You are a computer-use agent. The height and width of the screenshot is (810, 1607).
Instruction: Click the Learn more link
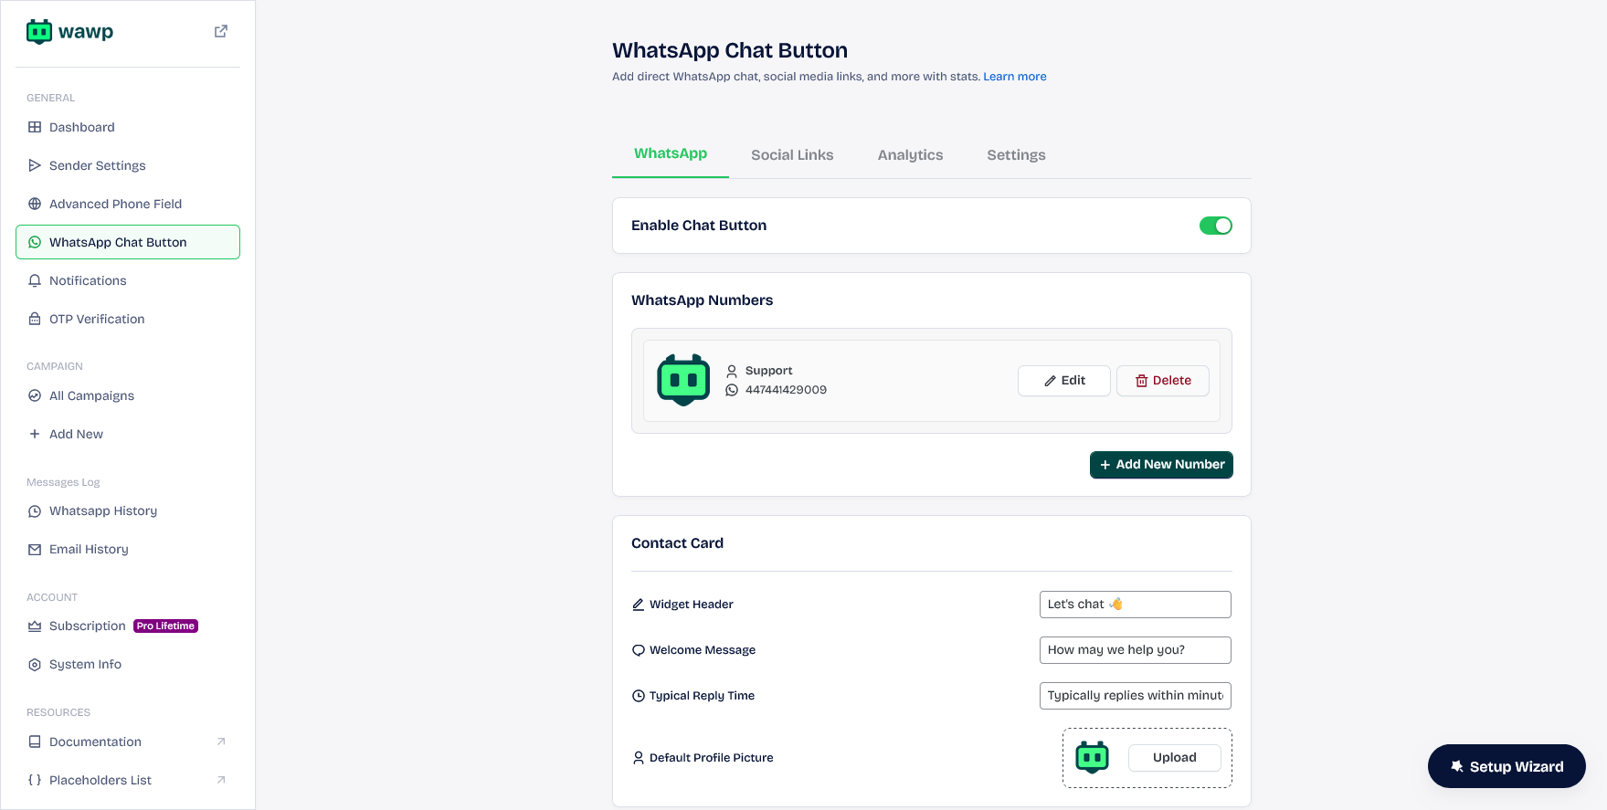(x=1015, y=77)
